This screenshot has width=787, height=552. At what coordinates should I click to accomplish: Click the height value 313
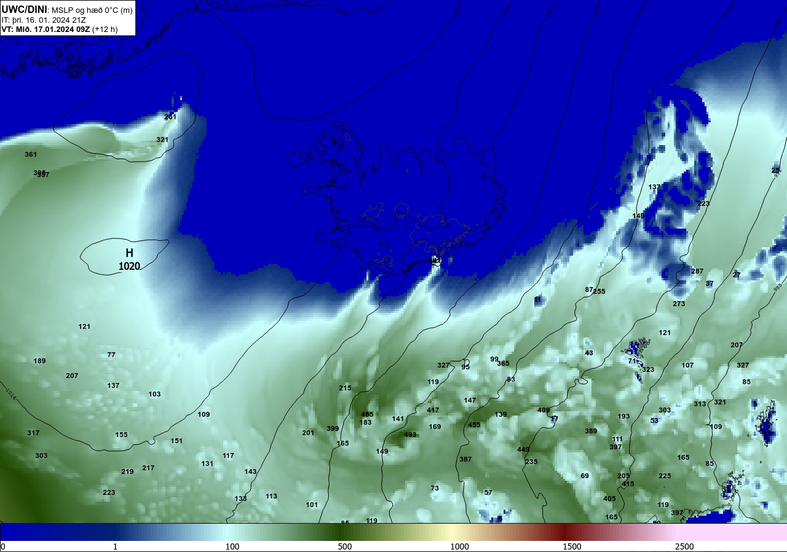pyautogui.click(x=700, y=404)
